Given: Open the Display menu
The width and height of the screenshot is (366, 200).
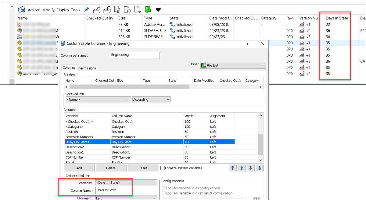Looking at the screenshot, I should (63, 10).
